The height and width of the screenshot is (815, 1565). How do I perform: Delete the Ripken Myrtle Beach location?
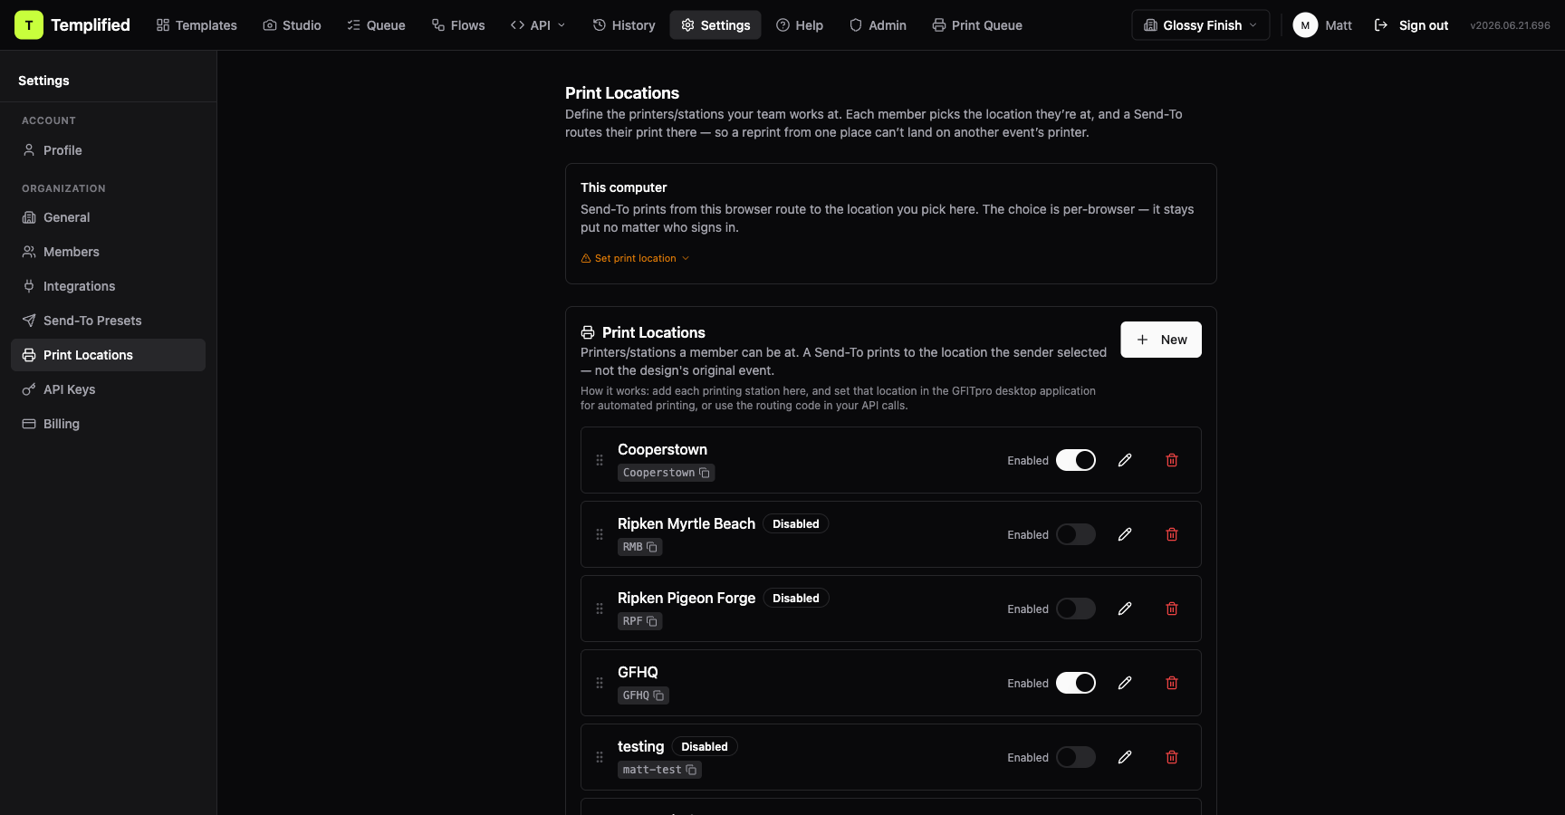click(1172, 534)
